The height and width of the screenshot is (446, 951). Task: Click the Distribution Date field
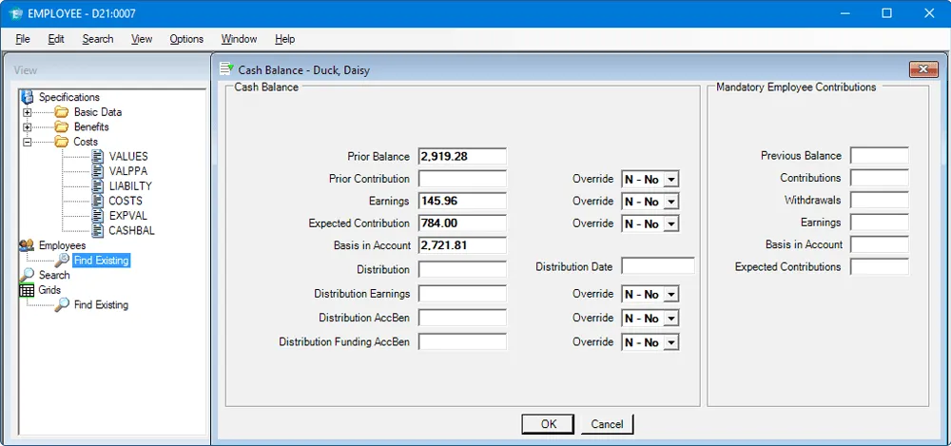[658, 265]
